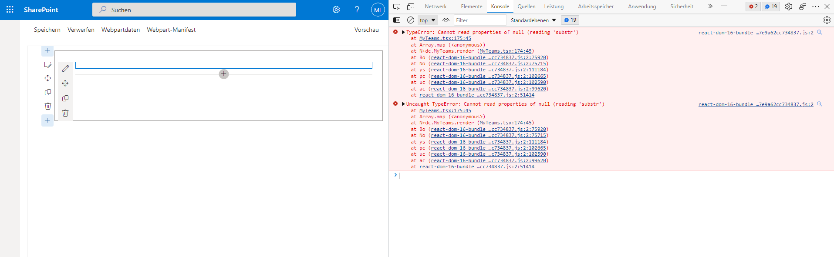Close the DevTools panel

tap(827, 7)
